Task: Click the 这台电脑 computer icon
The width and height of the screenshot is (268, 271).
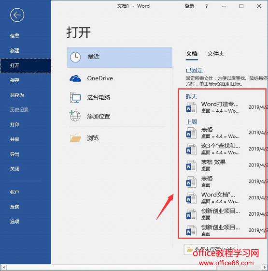Action: click(75, 97)
